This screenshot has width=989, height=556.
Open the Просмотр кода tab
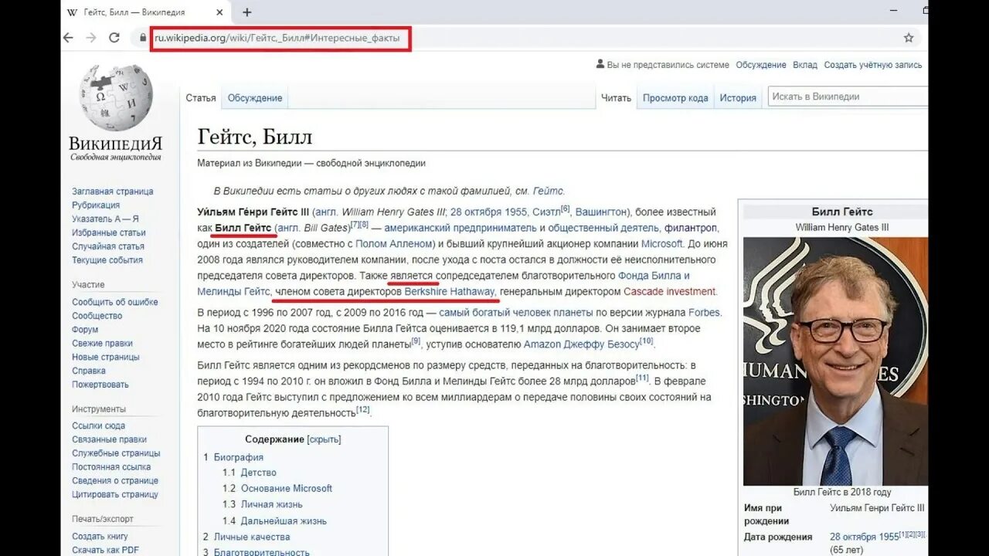675,98
